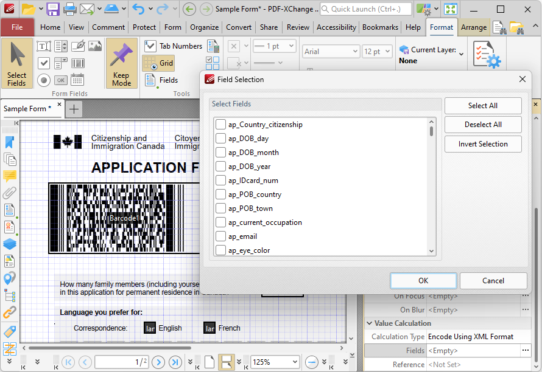Open the Comments pane
542x372 pixels.
[9, 176]
